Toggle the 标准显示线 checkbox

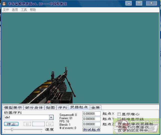119,119
